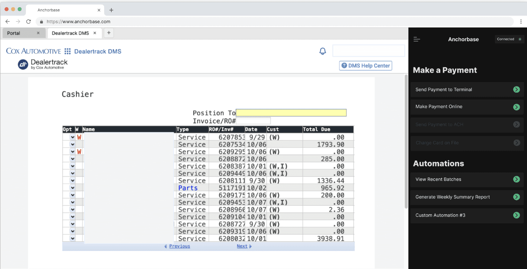Click inside the yellow Position To field
This screenshot has height=269, width=527.
tap(291, 112)
